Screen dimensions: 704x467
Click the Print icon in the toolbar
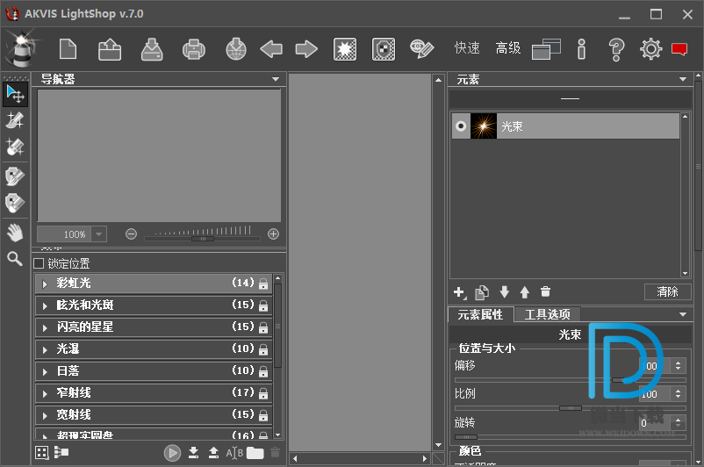tap(193, 49)
